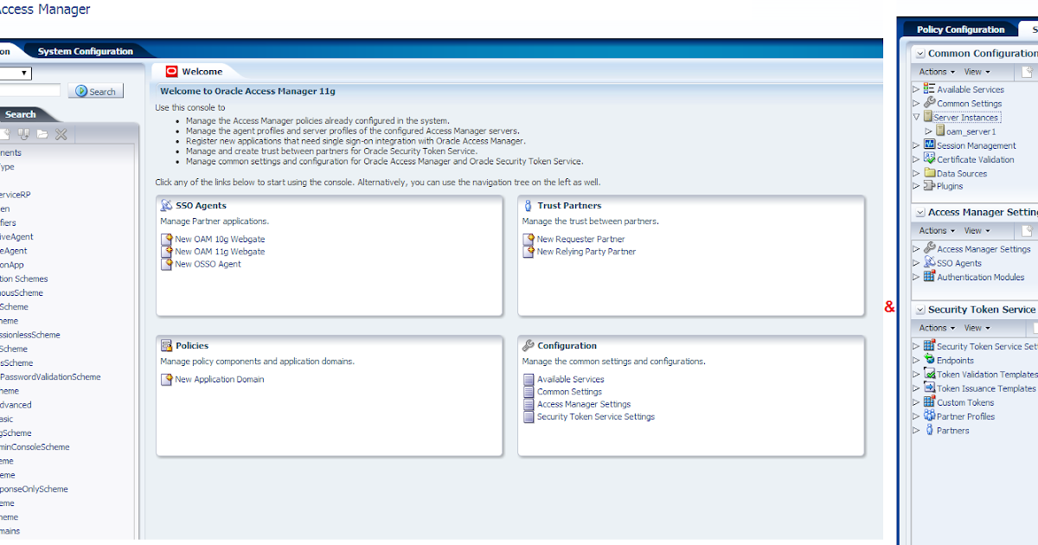The image size is (1038, 545).
Task: Collapse the Security Token Service section
Action: click(x=920, y=310)
